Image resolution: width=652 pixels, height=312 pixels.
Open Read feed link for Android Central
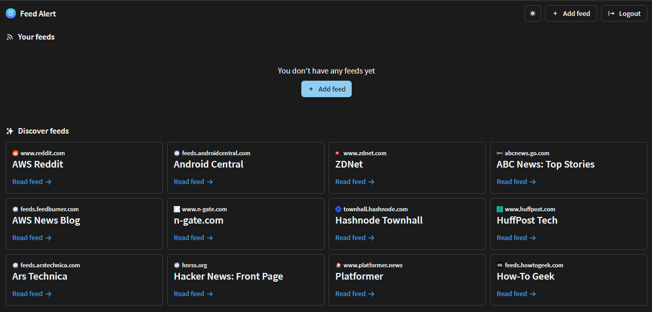(x=193, y=182)
